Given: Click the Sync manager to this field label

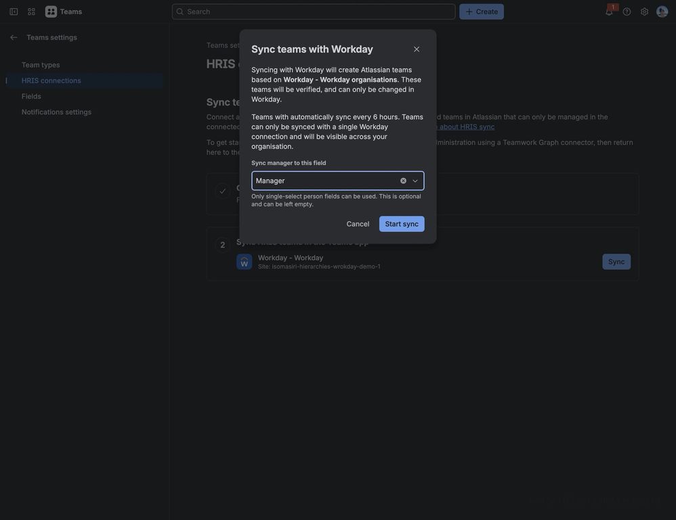Looking at the screenshot, I should (x=289, y=163).
